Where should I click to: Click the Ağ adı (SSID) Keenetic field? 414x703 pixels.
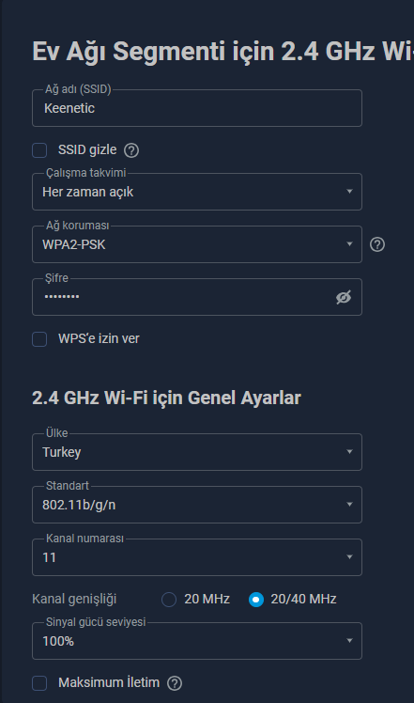(x=197, y=108)
